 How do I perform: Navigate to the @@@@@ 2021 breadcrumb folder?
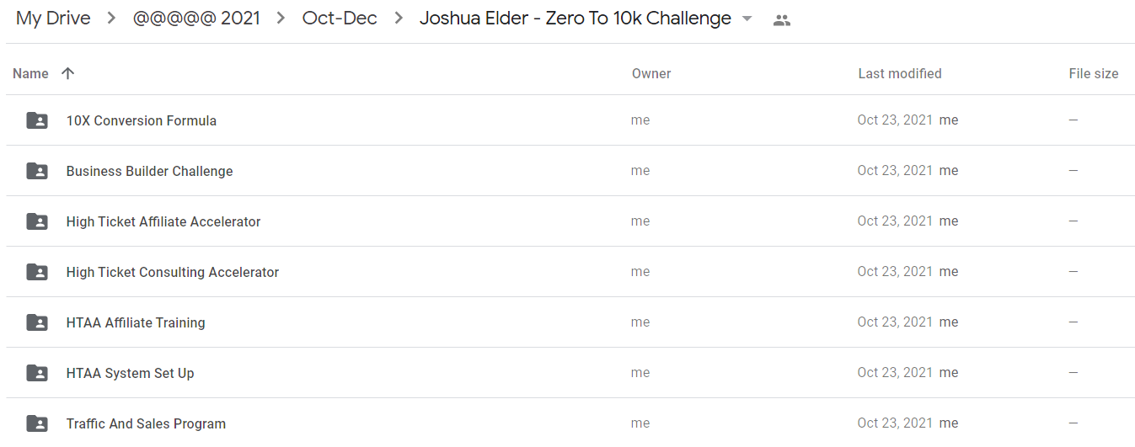coord(196,19)
